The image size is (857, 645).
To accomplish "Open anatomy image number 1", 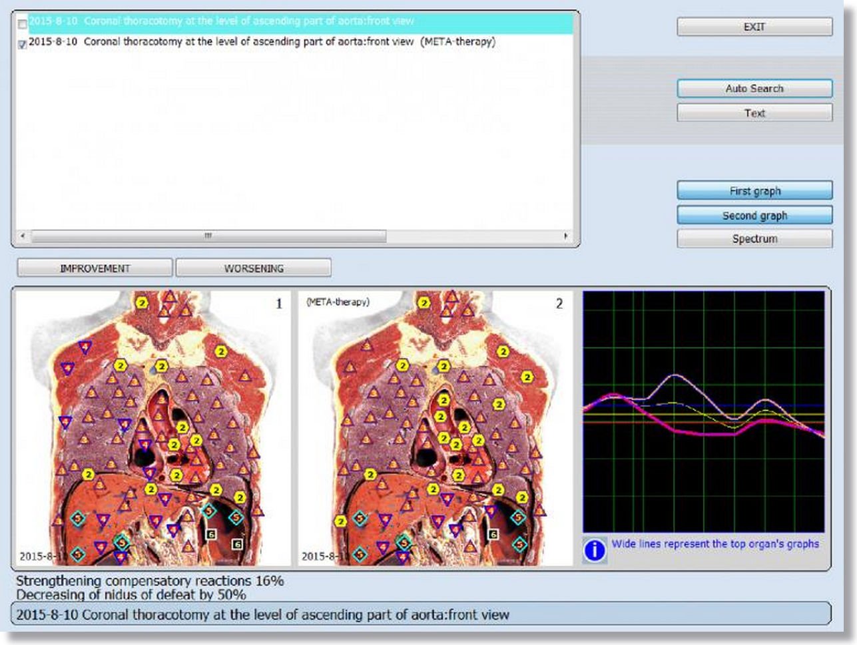I will 152,428.
